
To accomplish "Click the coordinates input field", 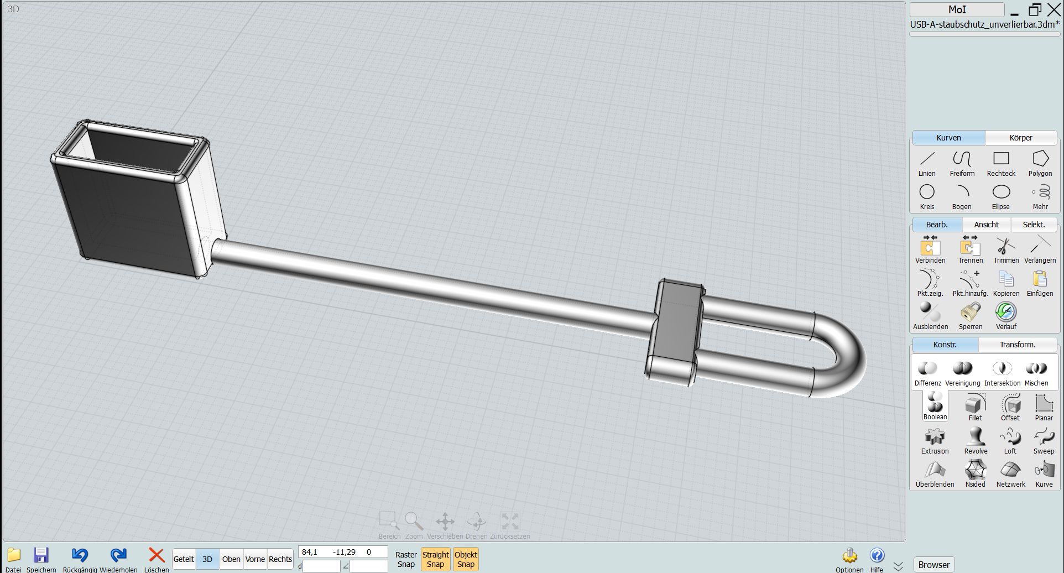I will (x=343, y=552).
